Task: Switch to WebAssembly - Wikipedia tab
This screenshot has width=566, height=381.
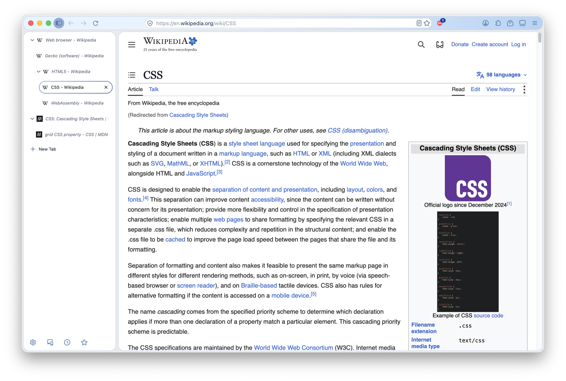Action: [76, 103]
